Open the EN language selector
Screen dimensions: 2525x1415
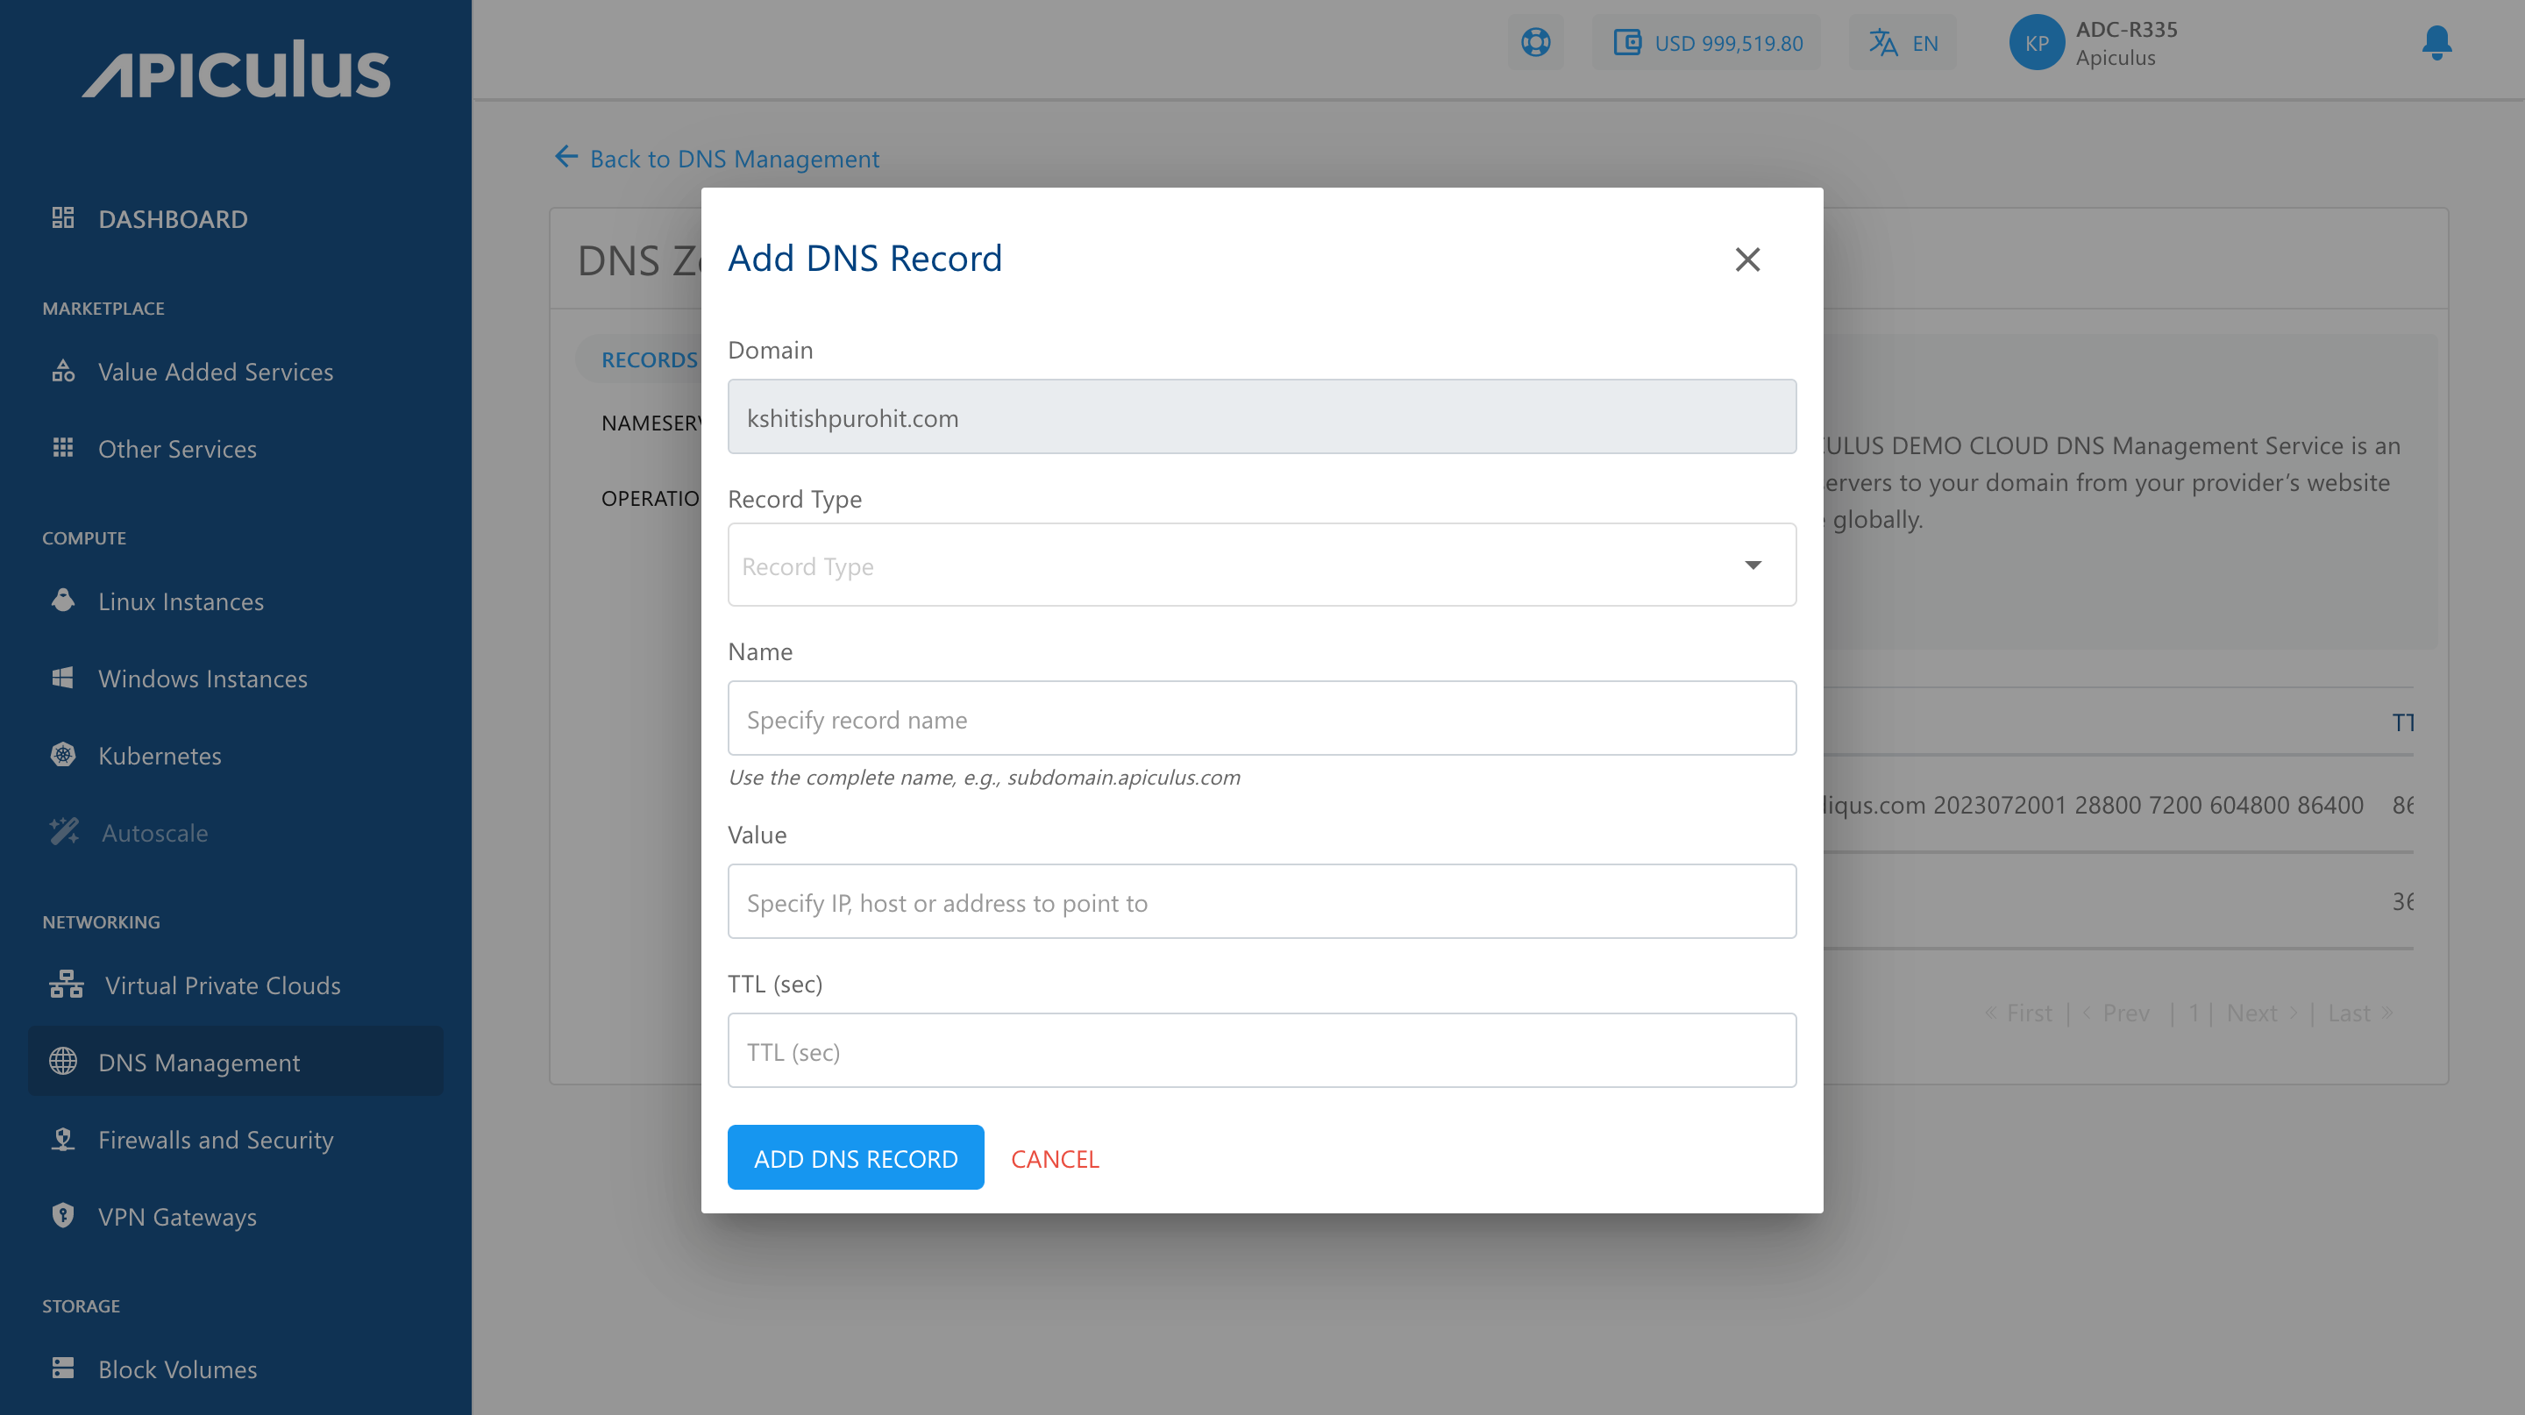click(x=1903, y=42)
